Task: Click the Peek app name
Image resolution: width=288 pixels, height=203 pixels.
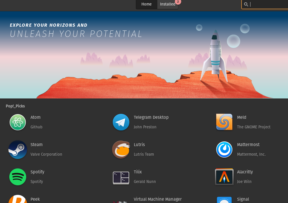Action: (x=35, y=199)
